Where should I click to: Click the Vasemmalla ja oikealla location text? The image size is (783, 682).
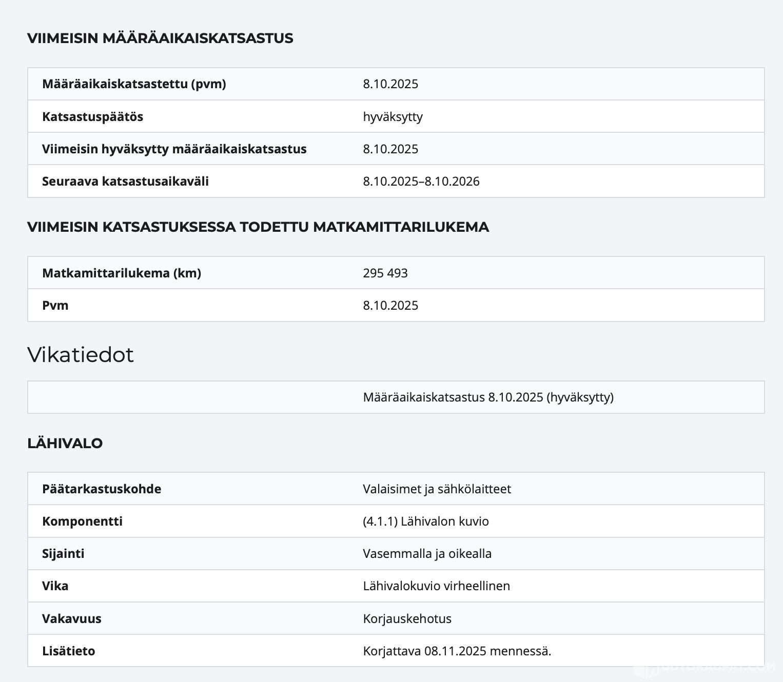(427, 554)
